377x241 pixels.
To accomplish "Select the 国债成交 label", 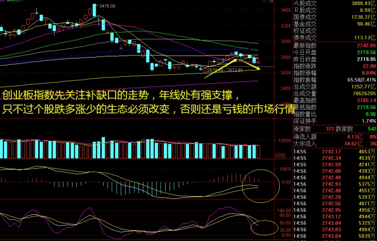I will click(x=305, y=17).
